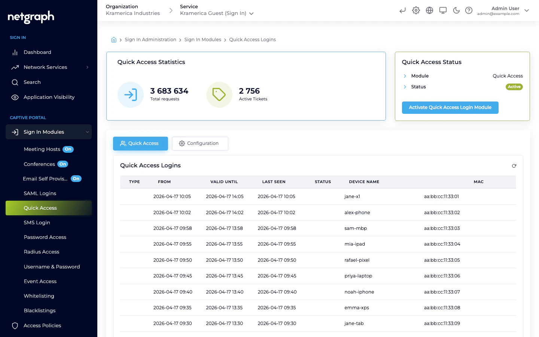This screenshot has width=539, height=337.
Task: Open help using the question mark icon
Action: click(469, 10)
